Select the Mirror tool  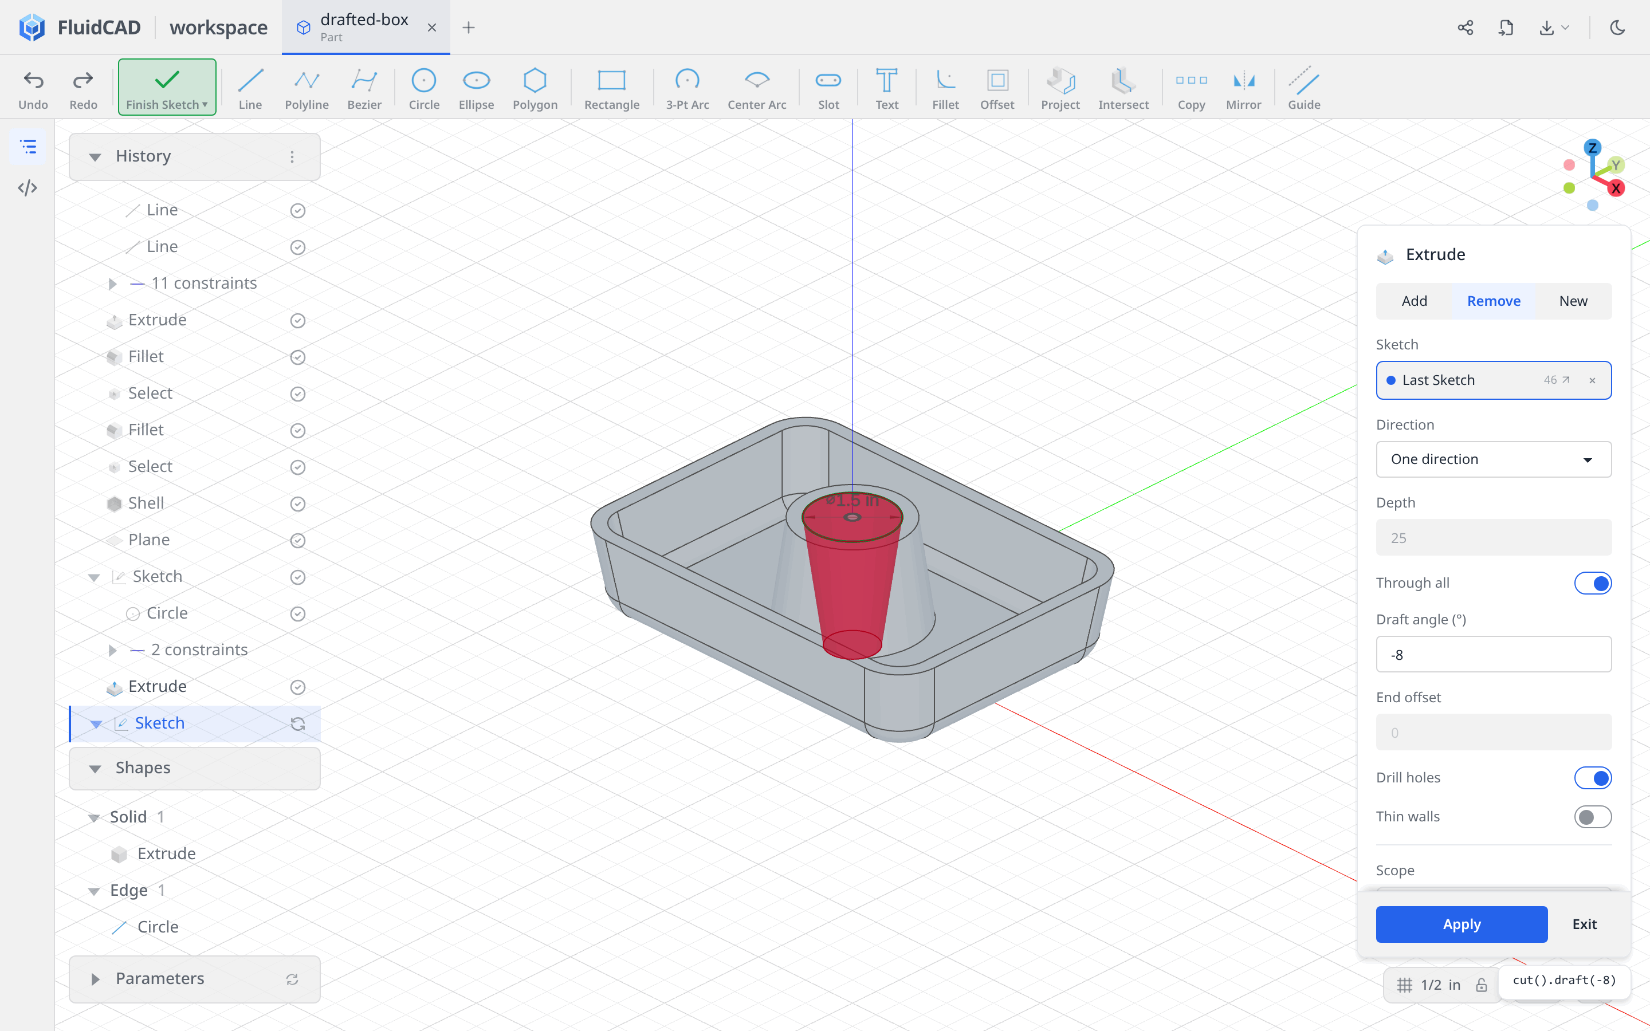[x=1244, y=89]
